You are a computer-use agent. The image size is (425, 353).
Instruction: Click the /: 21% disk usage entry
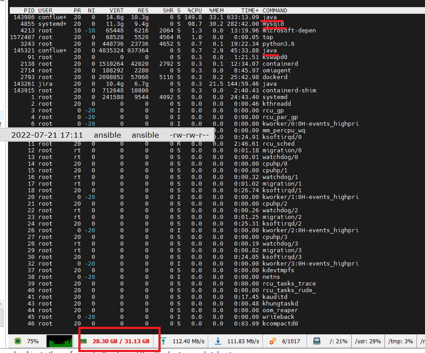338,341
